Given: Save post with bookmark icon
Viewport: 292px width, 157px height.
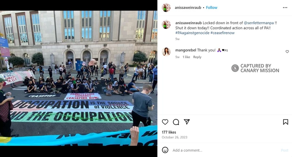Looking at the screenshot, I should click(x=285, y=122).
